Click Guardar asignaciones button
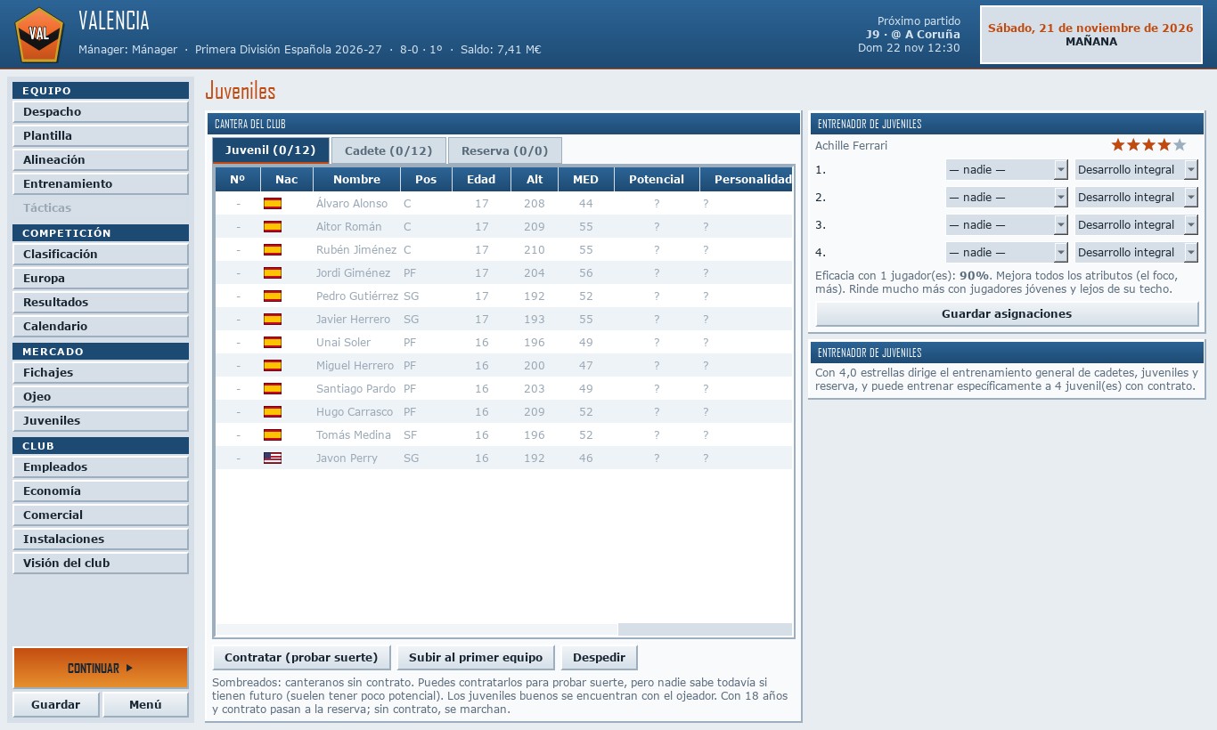The width and height of the screenshot is (1217, 730). click(1007, 314)
